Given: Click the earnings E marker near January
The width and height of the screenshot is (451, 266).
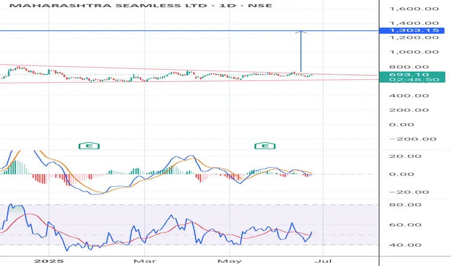Looking at the screenshot, I should 89,146.
